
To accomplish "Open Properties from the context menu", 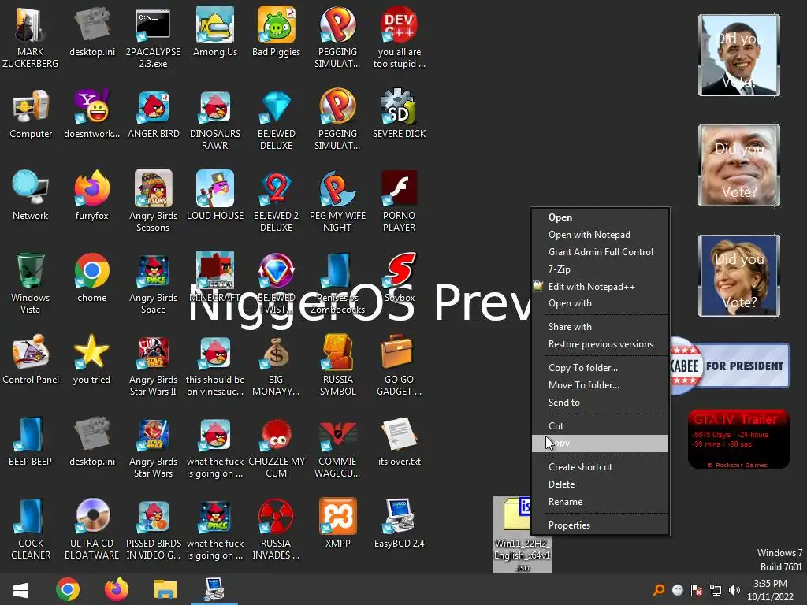I will click(600, 525).
